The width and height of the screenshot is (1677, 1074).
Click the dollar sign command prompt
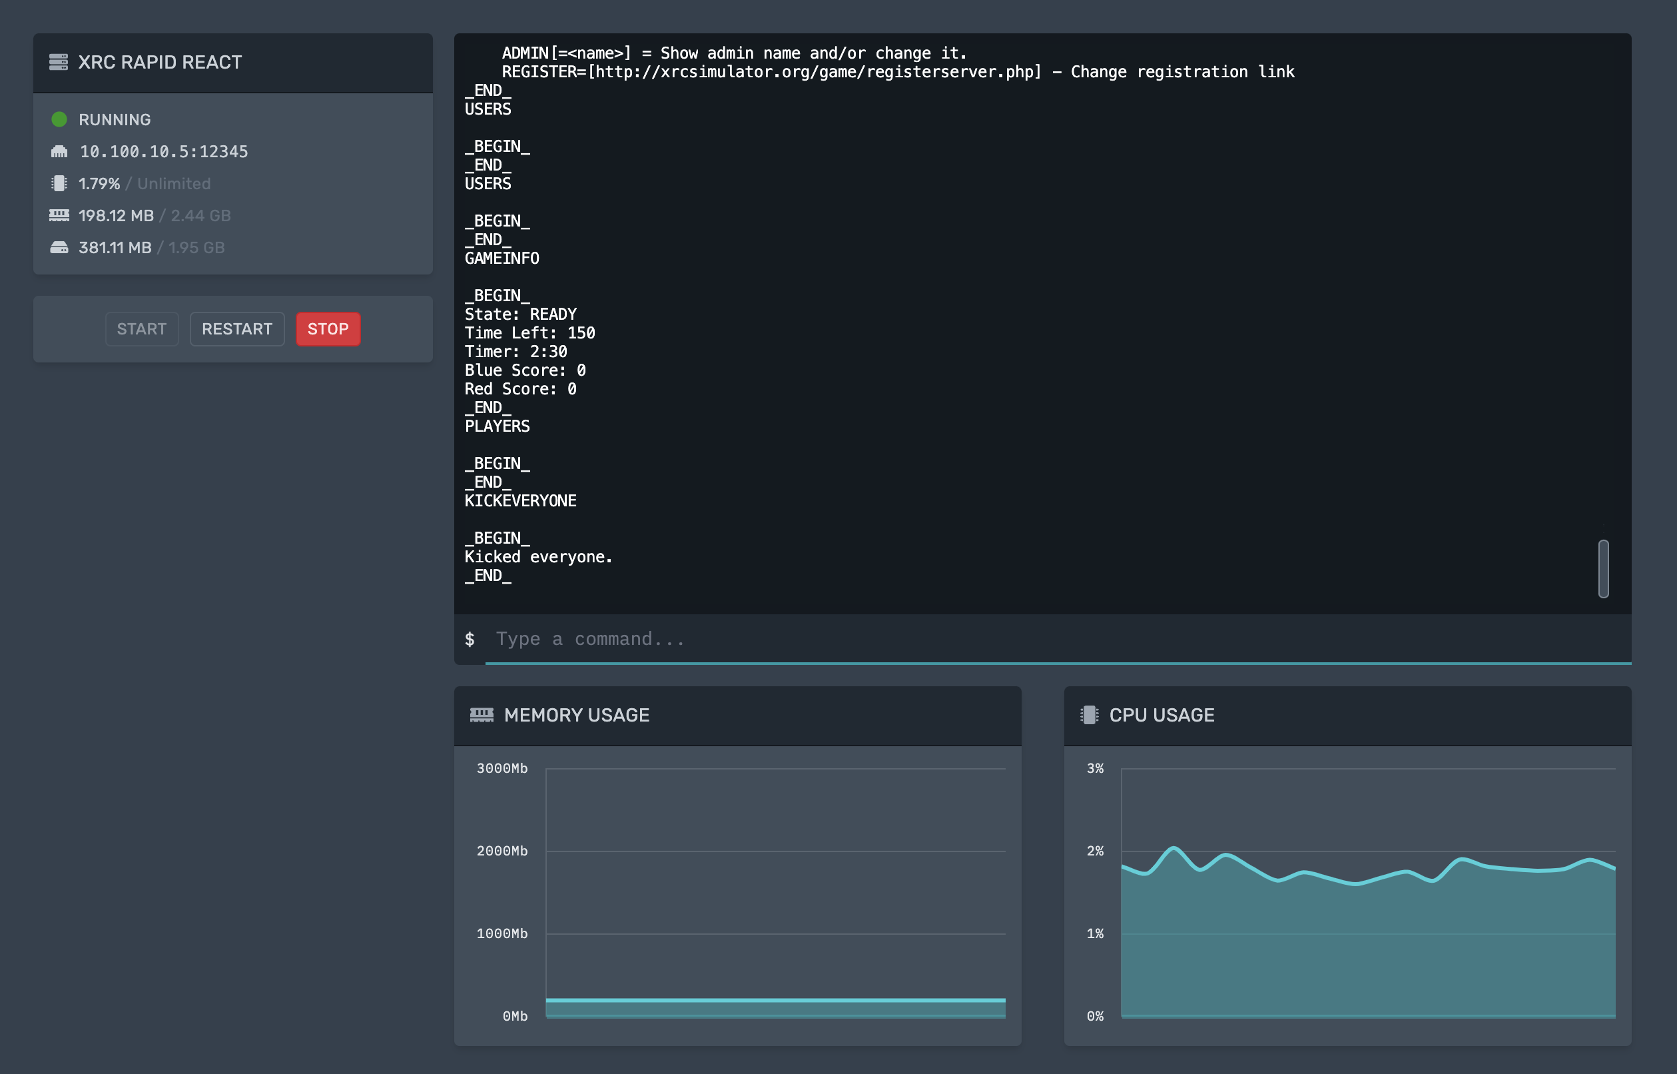coord(470,639)
